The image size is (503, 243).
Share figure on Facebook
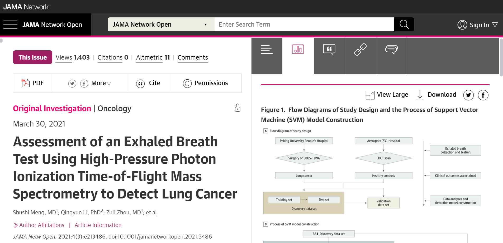483,95
